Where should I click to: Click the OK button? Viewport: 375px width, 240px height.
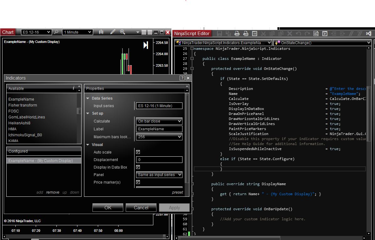(108, 207)
